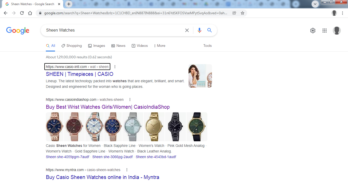
Task: Open three-dot menu next to casio-intl.com result
Action: [115, 67]
